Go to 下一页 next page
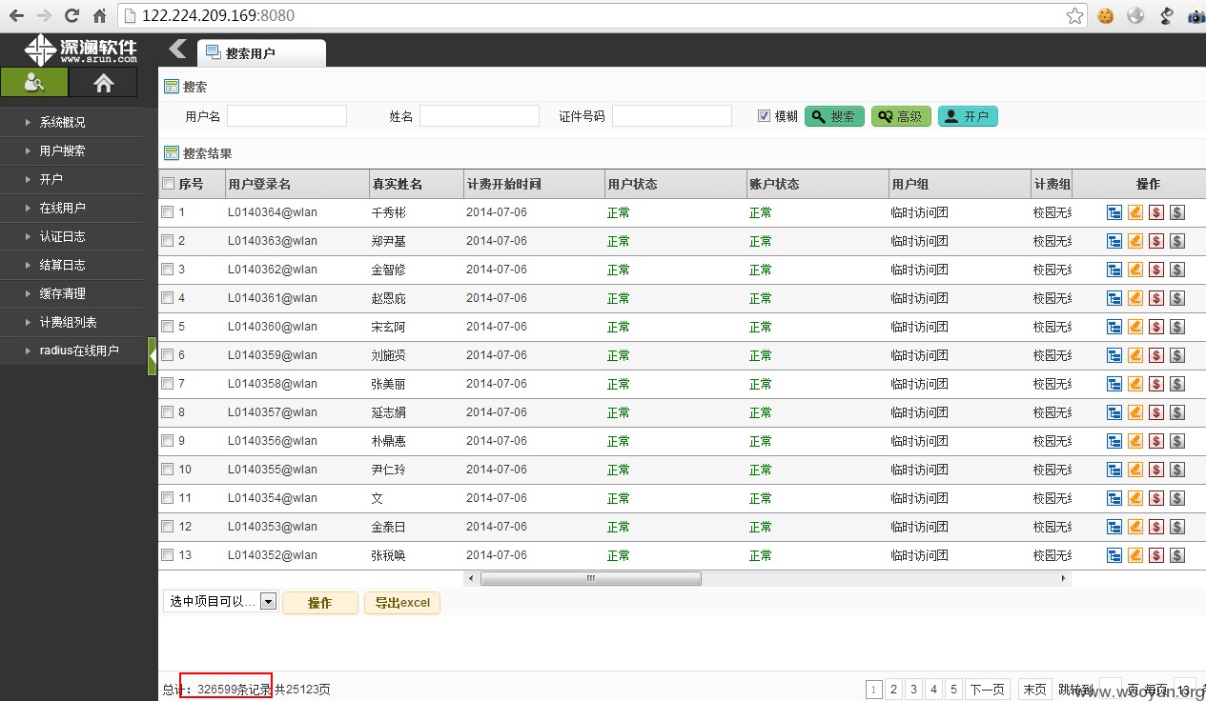 pos(987,690)
